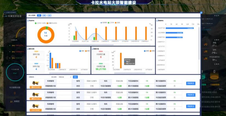Click the first dump truck icon
This screenshot has width=226, height=116.
coord(36,83)
